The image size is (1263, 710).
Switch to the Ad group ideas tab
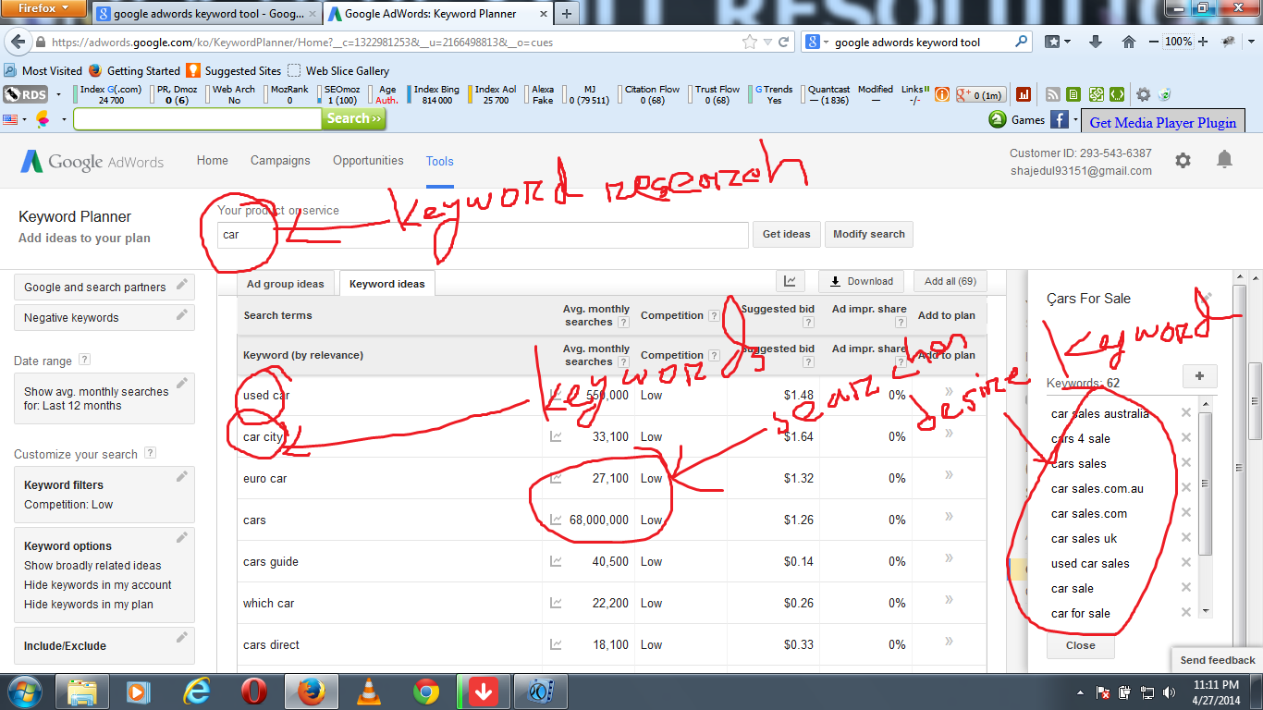pos(285,284)
